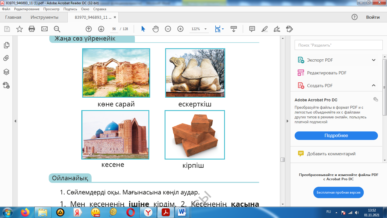Open the Attachments paperclip panel
This screenshot has height=218, width=387.
(x=6, y=58)
